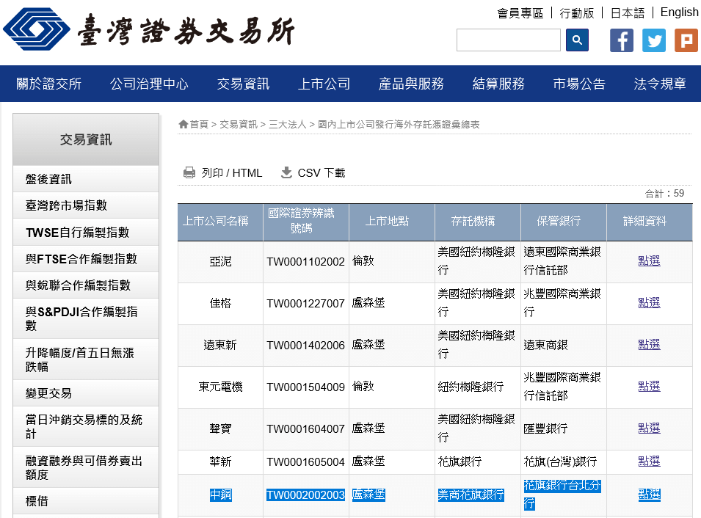The width and height of the screenshot is (701, 518).
Task: Click the 詳細資料 column header
Action: tap(650, 222)
